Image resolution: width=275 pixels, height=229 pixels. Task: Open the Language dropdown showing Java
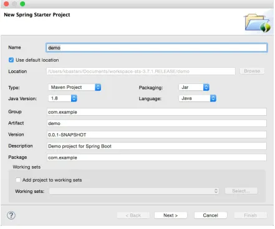pyautogui.click(x=198, y=98)
